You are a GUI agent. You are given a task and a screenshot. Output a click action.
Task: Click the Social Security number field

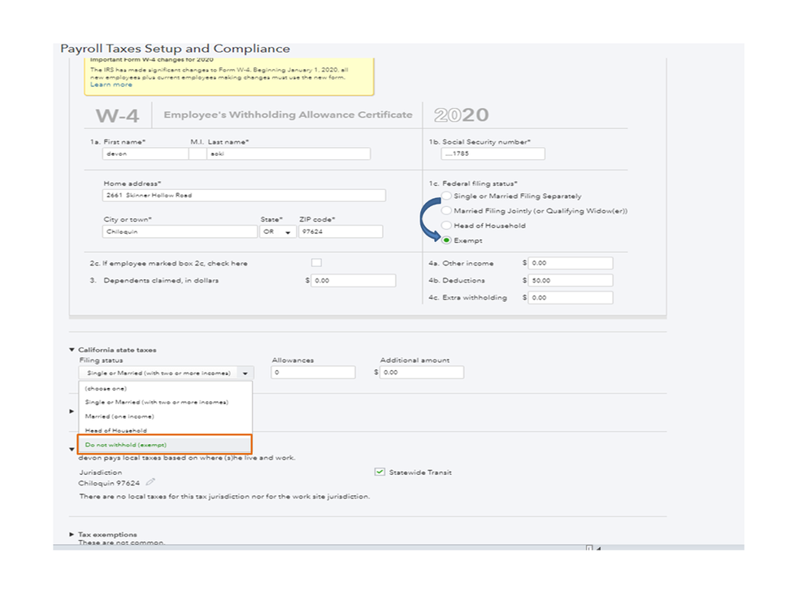[x=493, y=153]
